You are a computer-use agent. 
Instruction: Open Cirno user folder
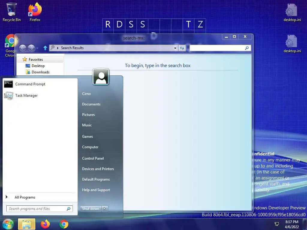[86, 94]
